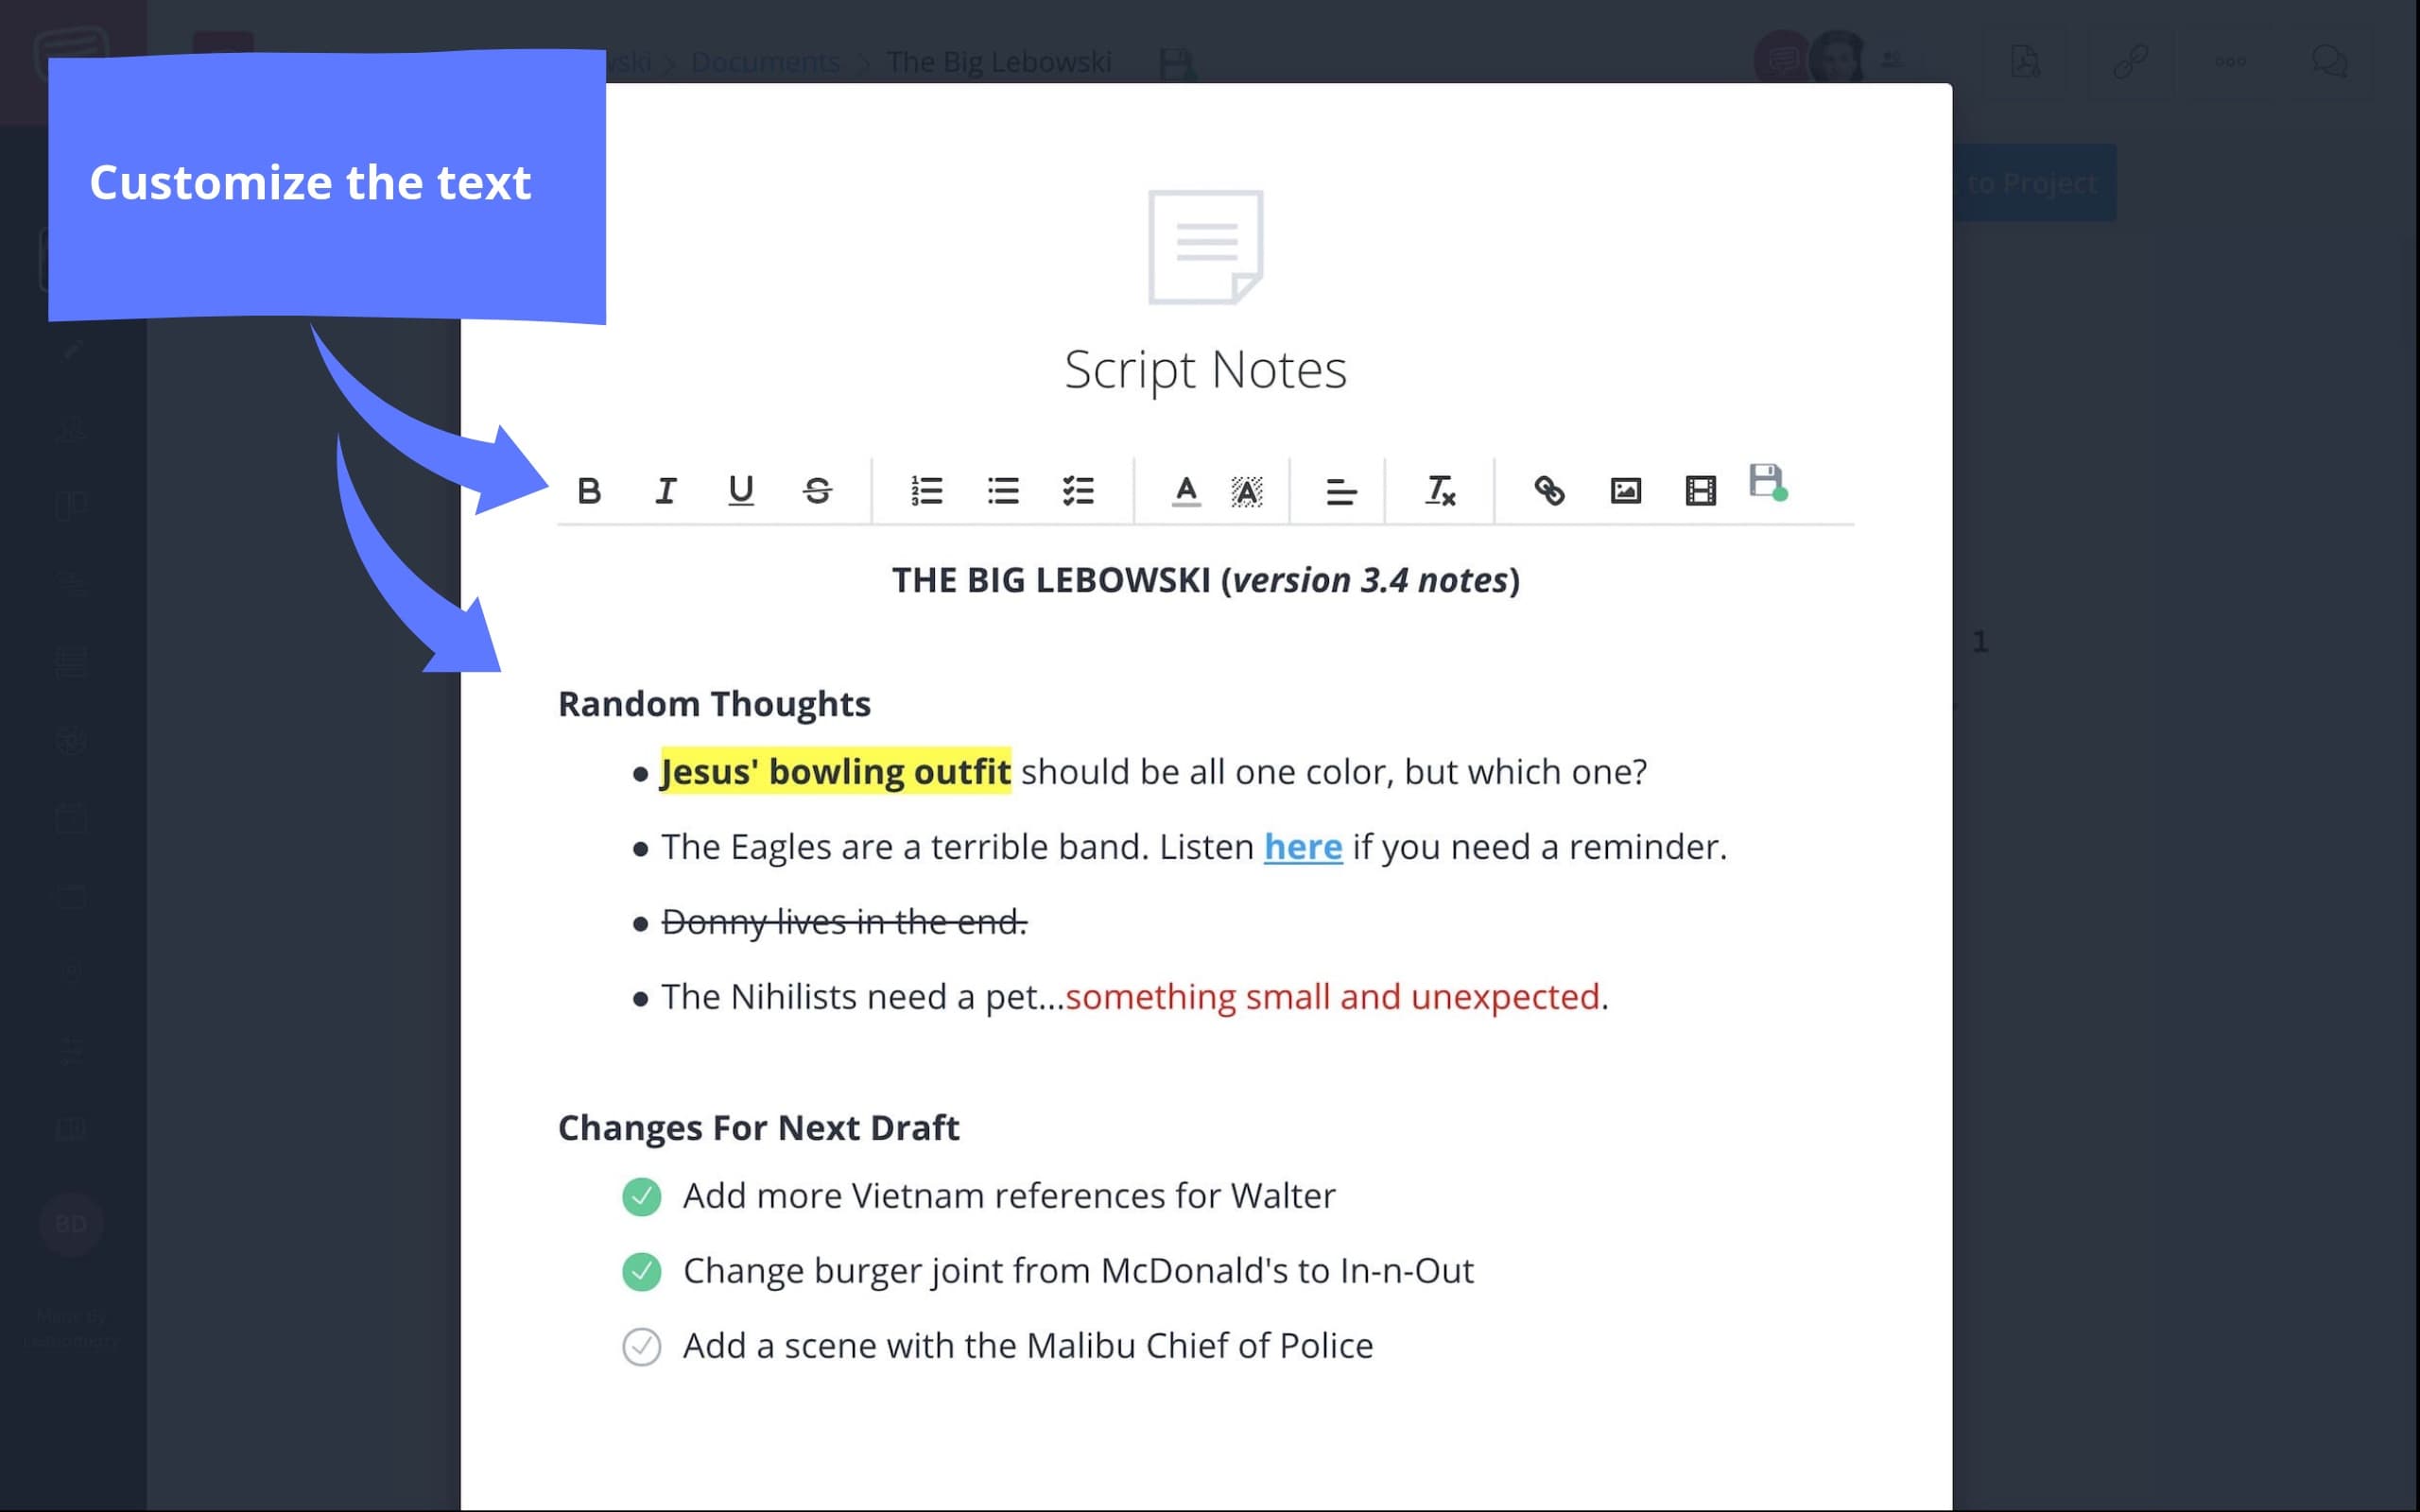Apply strikethrough to selected text
The image size is (2420, 1512).
[x=814, y=490]
